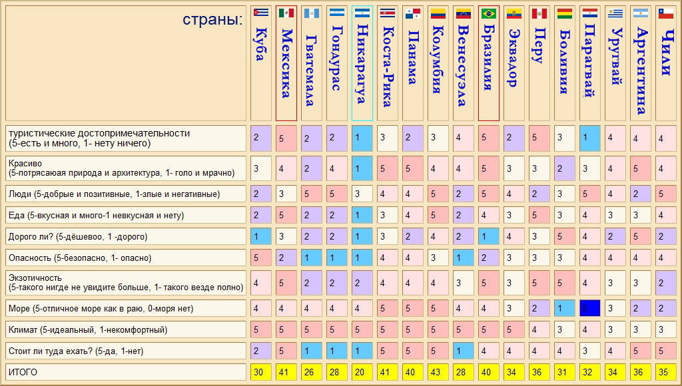The height and width of the screenshot is (386, 682).
Task: Open the Парагвай country link
Action: (590, 61)
